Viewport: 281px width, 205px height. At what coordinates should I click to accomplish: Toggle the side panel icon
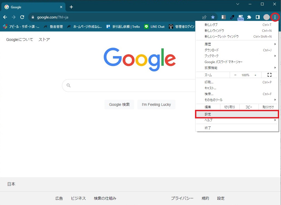coord(258,17)
